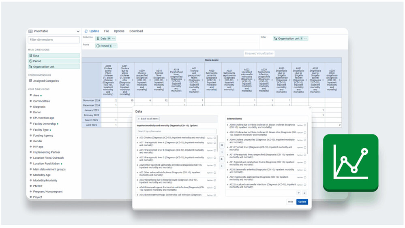Screen dimensions: 405x228
Task: Go back using Back to all items
Action: pyautogui.click(x=148, y=119)
